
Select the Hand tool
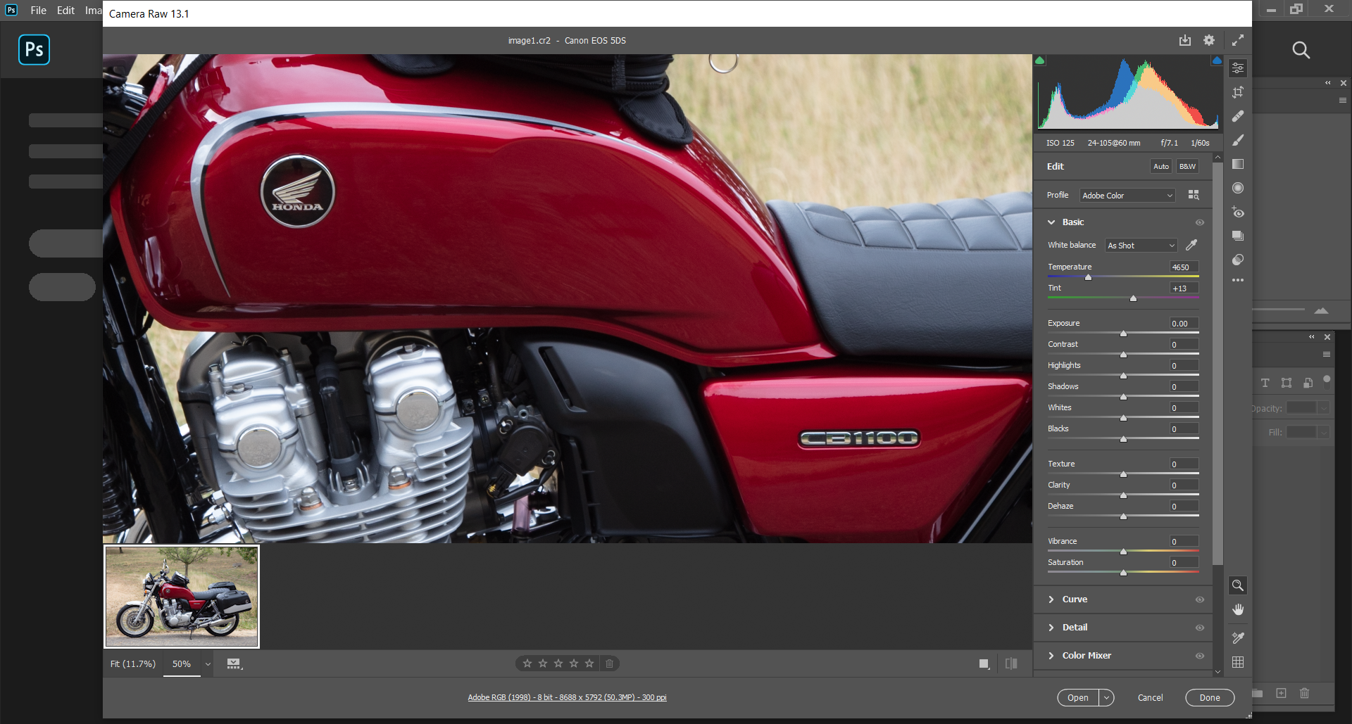[x=1238, y=609]
